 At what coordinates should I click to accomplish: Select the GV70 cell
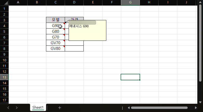point(56,43)
